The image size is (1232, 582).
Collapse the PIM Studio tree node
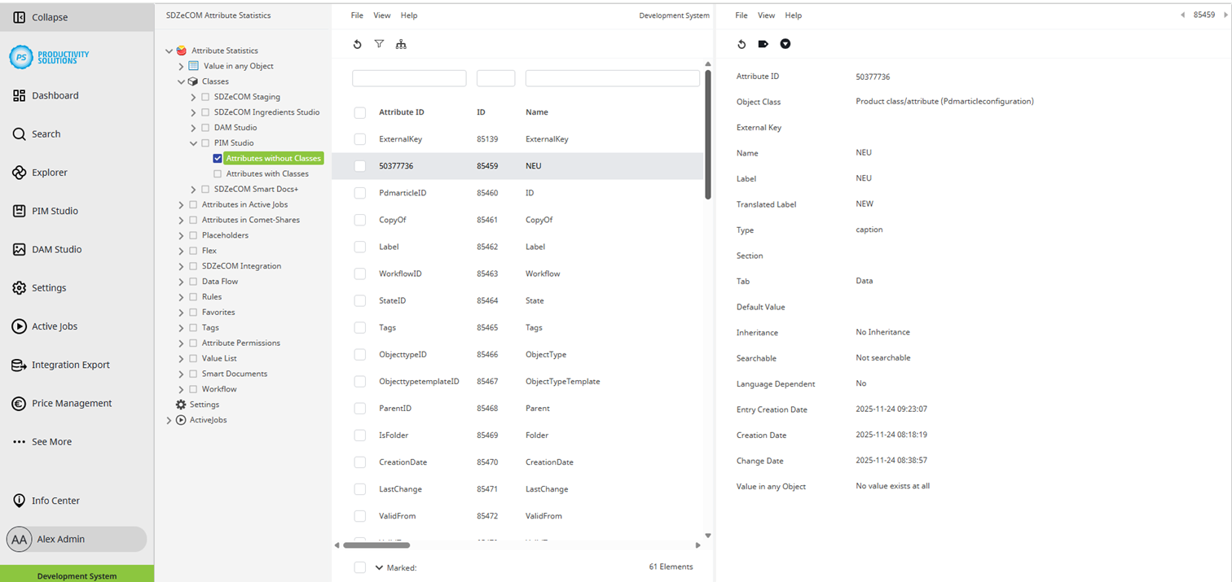point(193,142)
